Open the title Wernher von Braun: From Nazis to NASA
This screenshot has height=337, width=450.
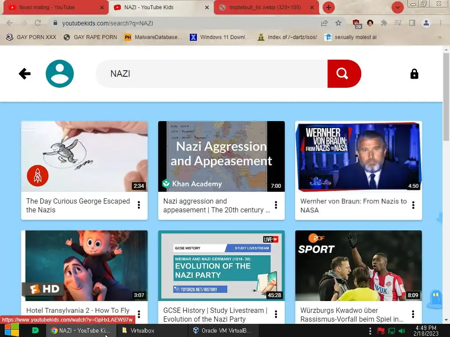click(x=353, y=205)
